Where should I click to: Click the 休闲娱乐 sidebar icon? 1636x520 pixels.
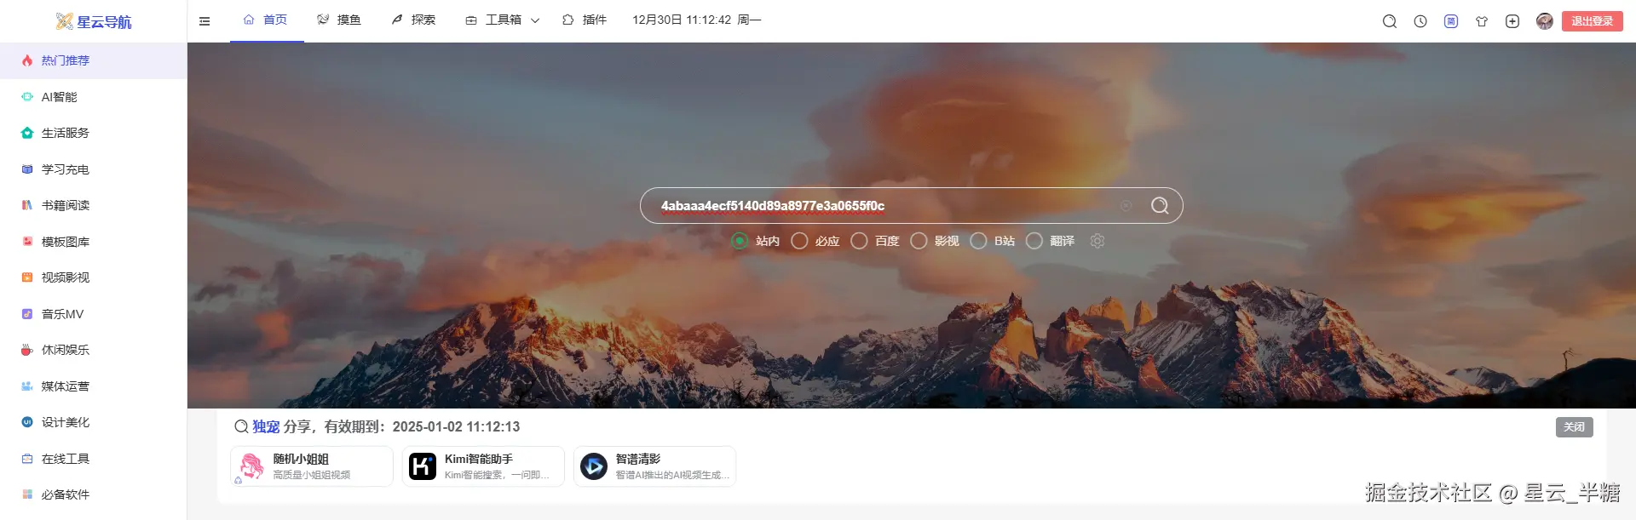tap(27, 350)
